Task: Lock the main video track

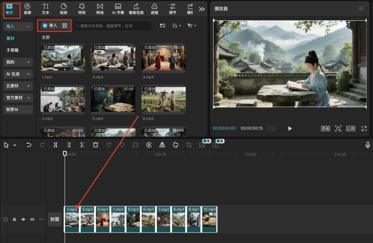Action: (15, 219)
